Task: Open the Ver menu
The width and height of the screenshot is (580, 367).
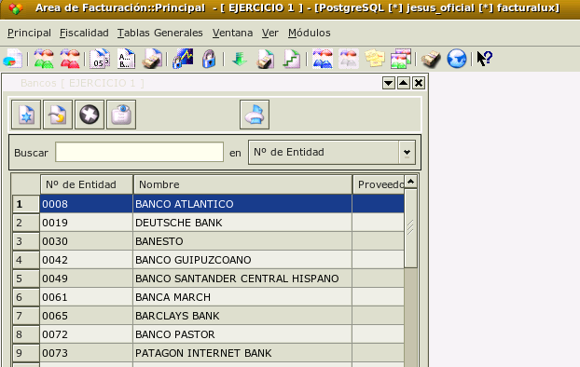Action: 270,33
